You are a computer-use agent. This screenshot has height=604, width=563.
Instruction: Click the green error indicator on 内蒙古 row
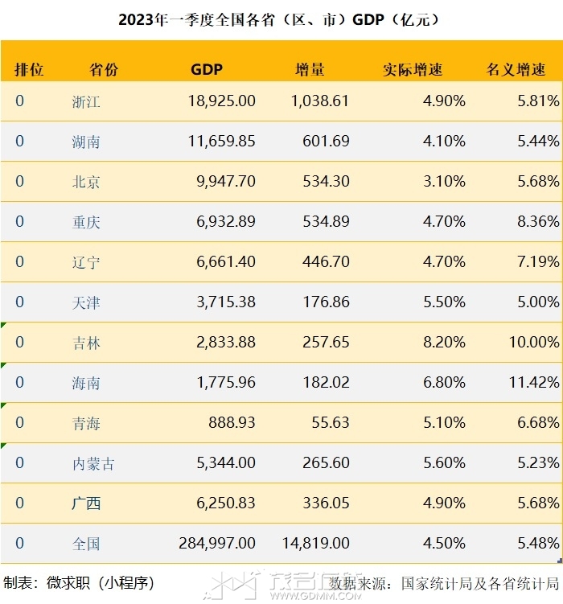coord(3,446)
